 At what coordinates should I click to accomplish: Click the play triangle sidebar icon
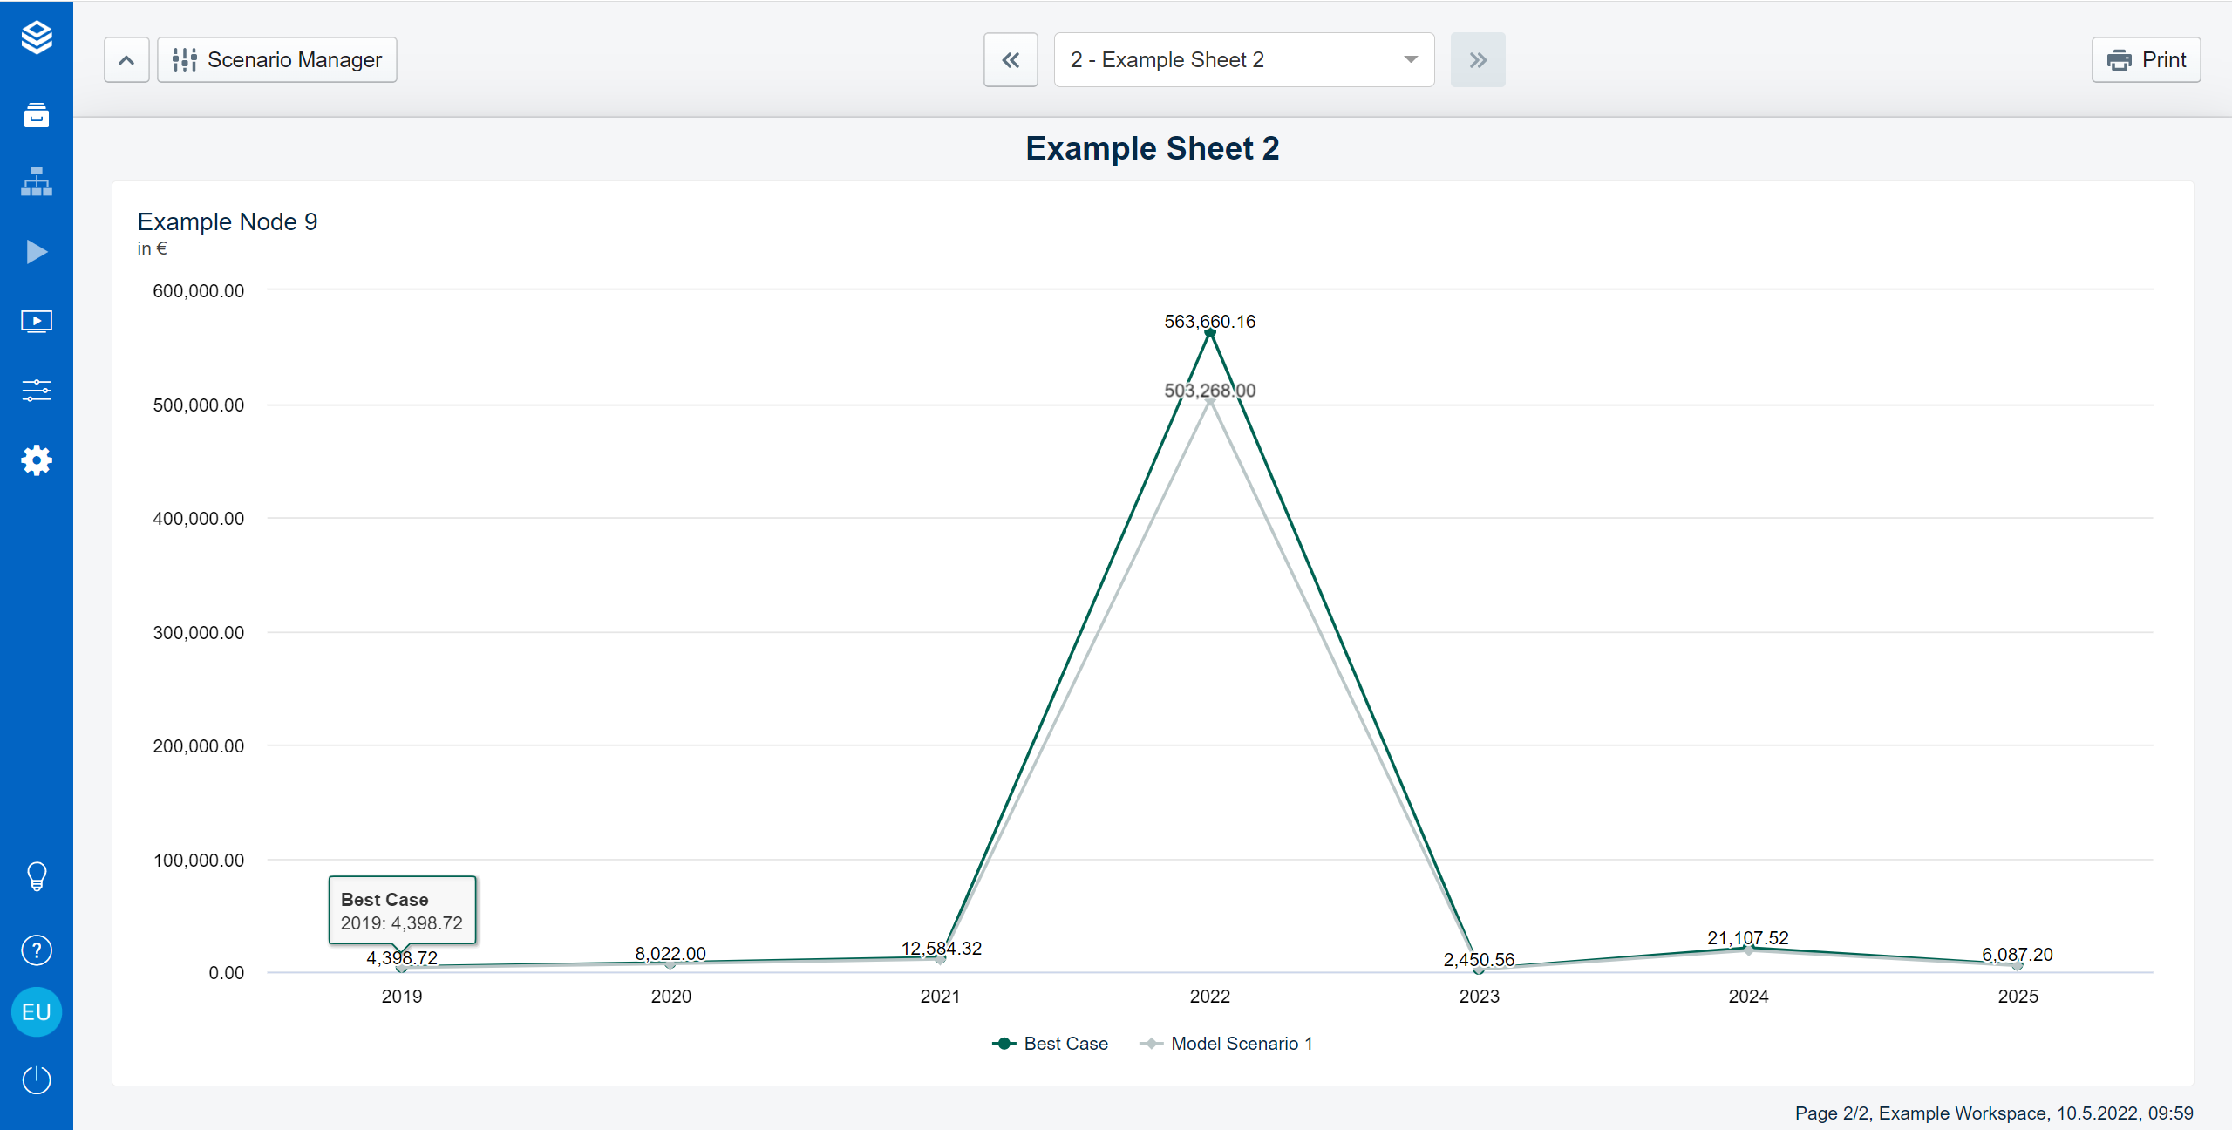coord(37,252)
